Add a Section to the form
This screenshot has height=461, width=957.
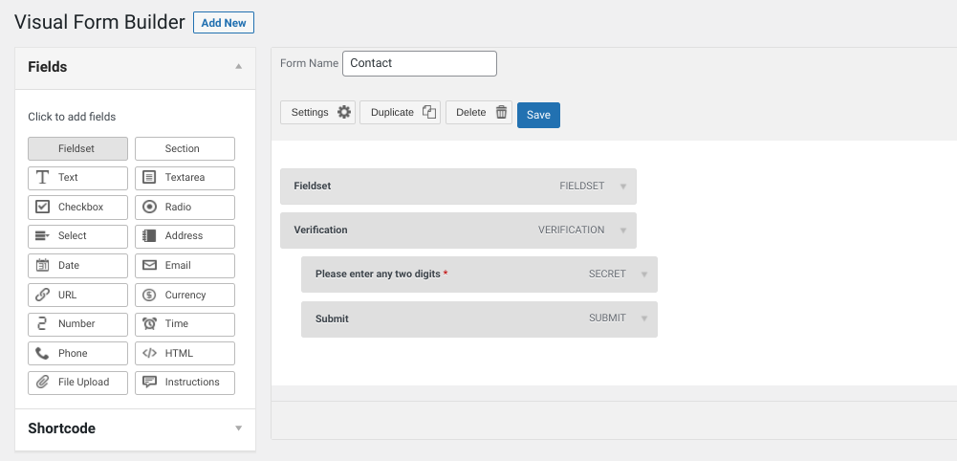click(x=185, y=148)
